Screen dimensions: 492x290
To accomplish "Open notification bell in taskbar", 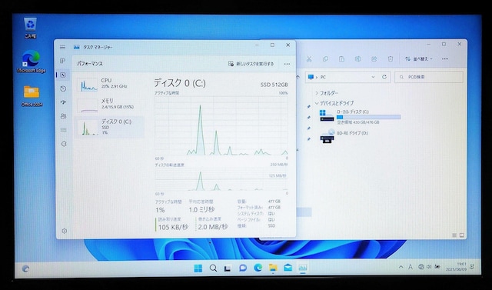I will click(471, 267).
